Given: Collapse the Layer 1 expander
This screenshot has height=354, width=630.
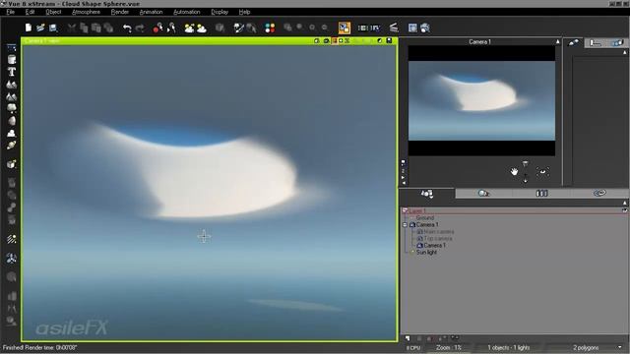Looking at the screenshot, I should pyautogui.click(x=405, y=210).
